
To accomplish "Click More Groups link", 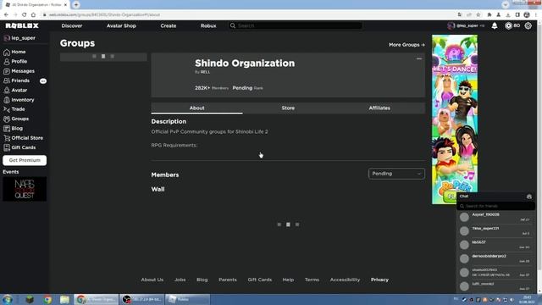I will pos(406,45).
